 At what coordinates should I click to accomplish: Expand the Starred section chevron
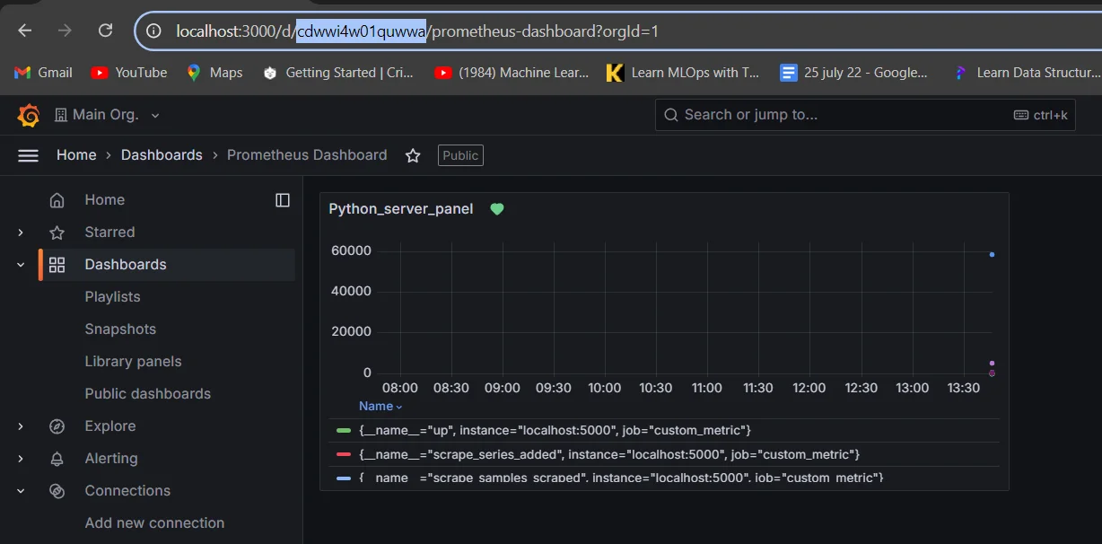click(21, 233)
